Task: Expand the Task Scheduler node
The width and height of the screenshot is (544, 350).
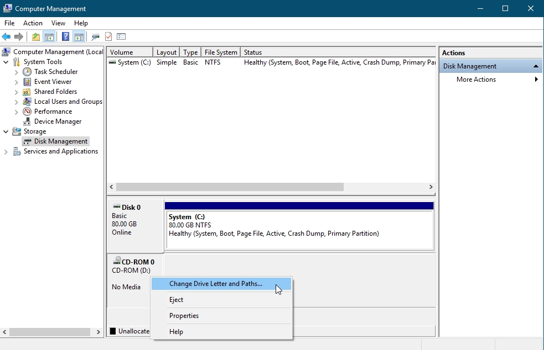Action: 16,72
